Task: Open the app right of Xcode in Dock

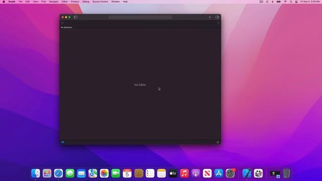Action: click(x=258, y=173)
